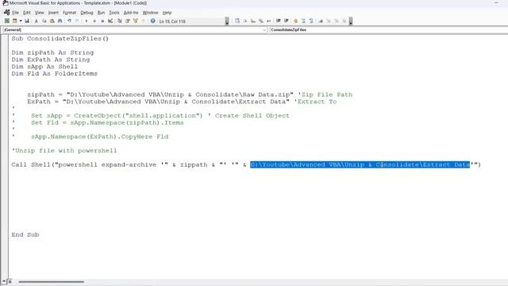Image resolution: width=508 pixels, height=286 pixels.
Task: Click the horizontal scrollbar thumb at bottom
Action: [51, 282]
